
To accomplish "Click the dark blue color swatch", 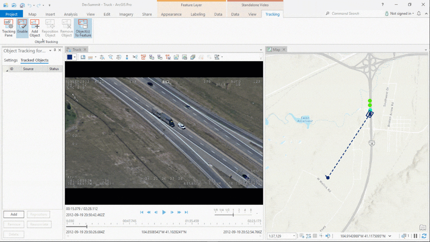I will 70,57.
